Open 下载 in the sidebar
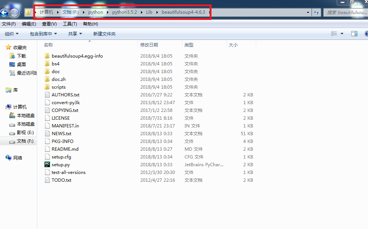The image size is (368, 229). pos(21,56)
